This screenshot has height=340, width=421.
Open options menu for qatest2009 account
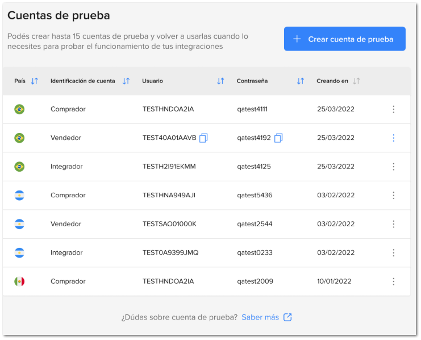click(x=393, y=281)
